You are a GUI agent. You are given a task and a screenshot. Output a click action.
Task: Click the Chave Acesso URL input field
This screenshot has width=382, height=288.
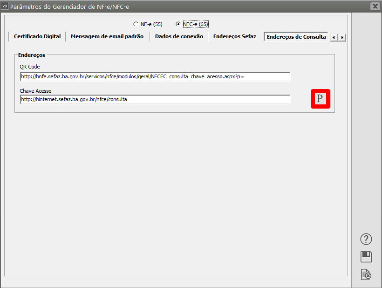(155, 99)
